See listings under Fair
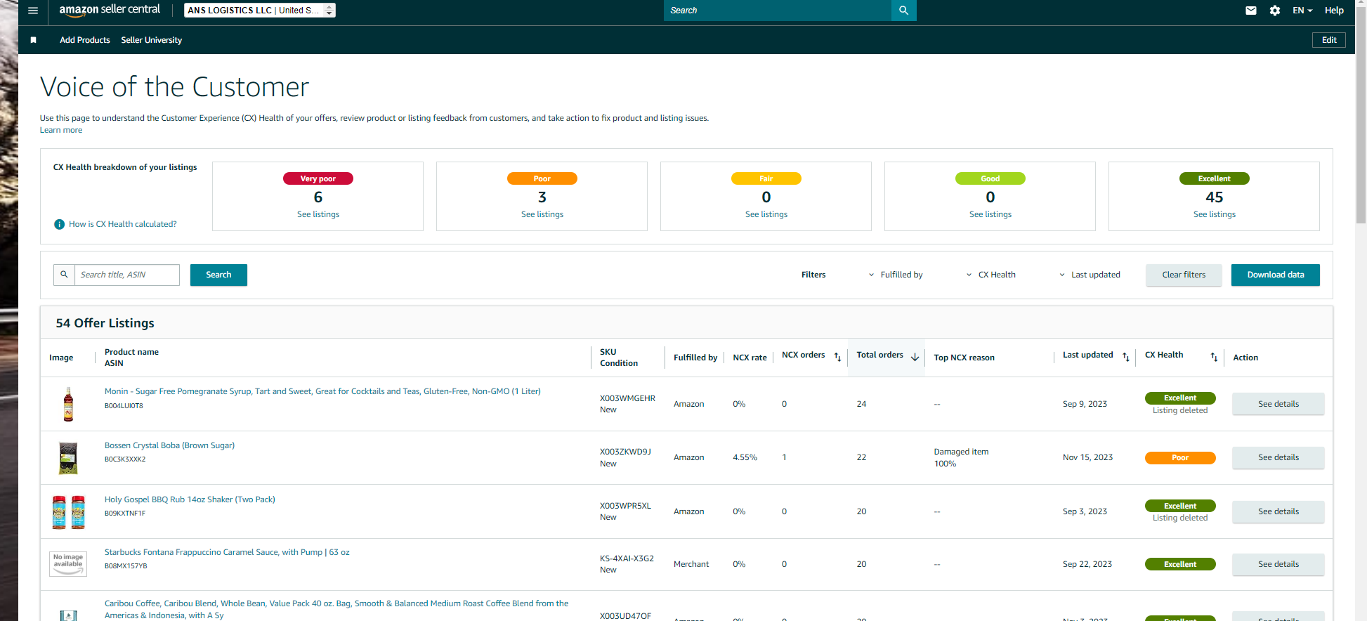 tap(766, 214)
